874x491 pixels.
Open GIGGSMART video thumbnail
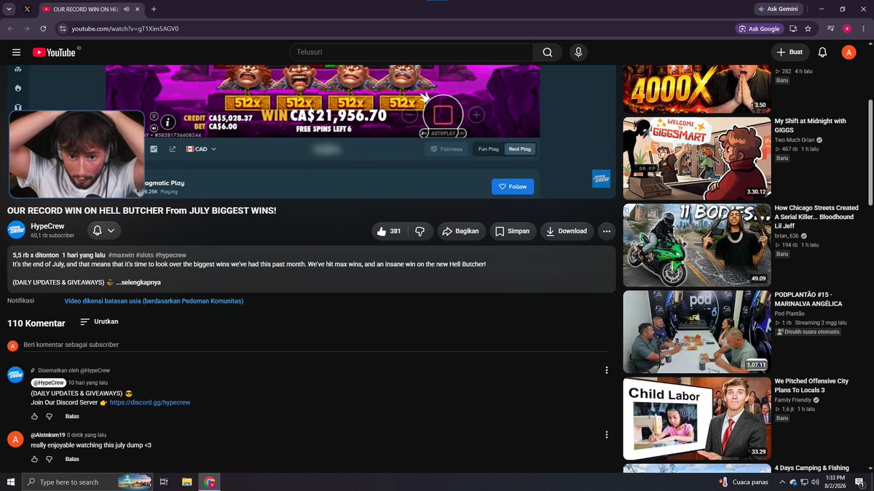[697, 158]
